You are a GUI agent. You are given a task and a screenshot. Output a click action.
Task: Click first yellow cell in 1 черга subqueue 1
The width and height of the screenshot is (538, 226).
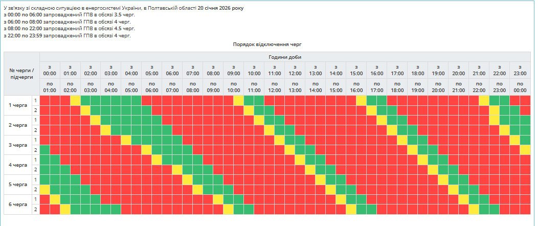[75, 100]
